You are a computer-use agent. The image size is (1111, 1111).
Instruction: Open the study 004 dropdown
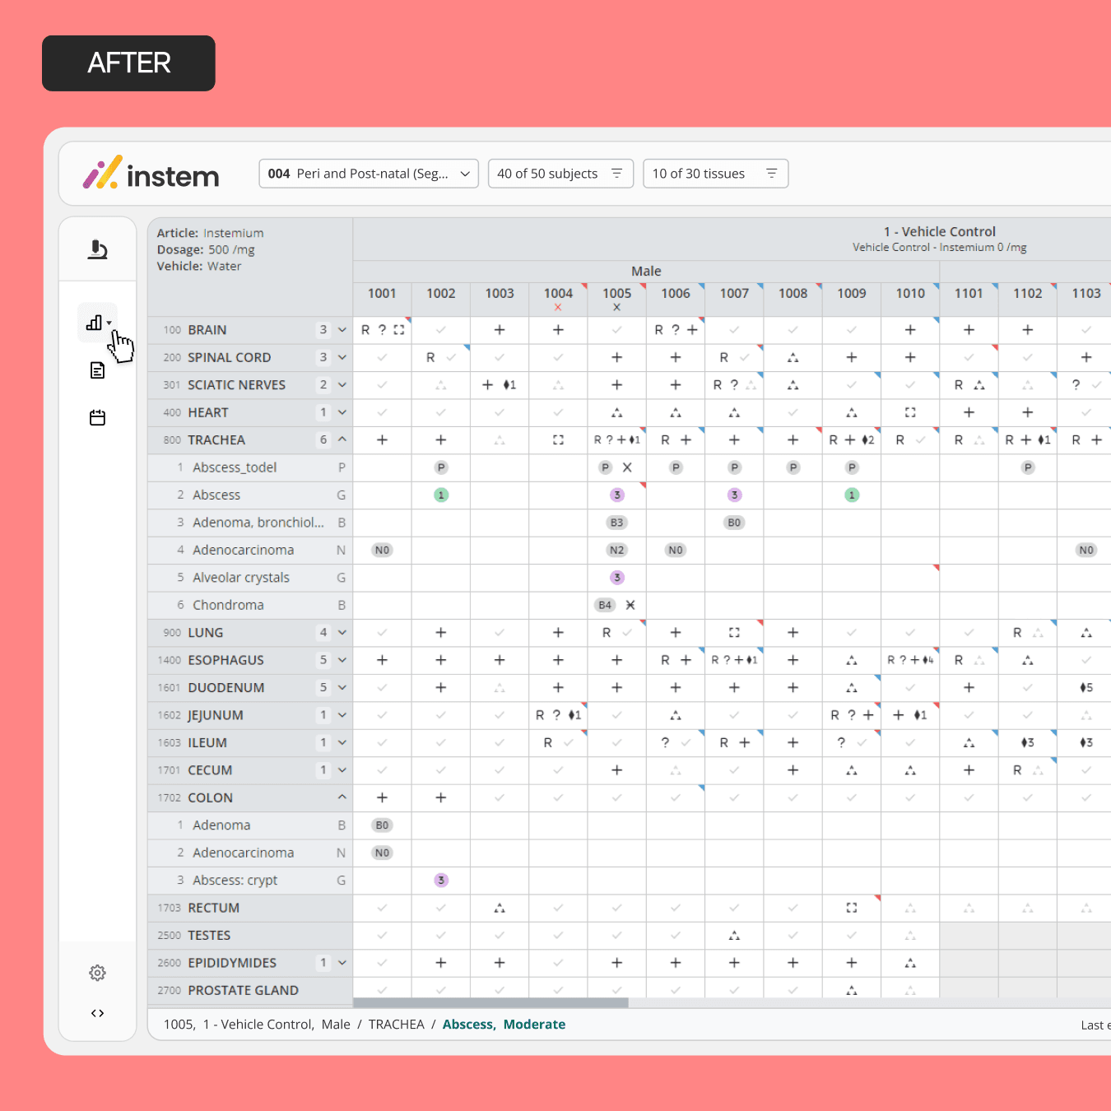[x=369, y=174]
